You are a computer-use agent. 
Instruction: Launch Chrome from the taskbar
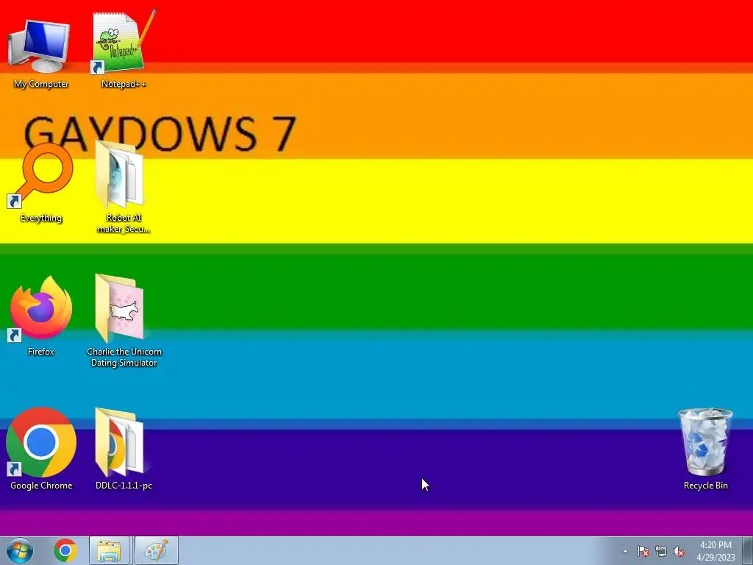pos(65,550)
